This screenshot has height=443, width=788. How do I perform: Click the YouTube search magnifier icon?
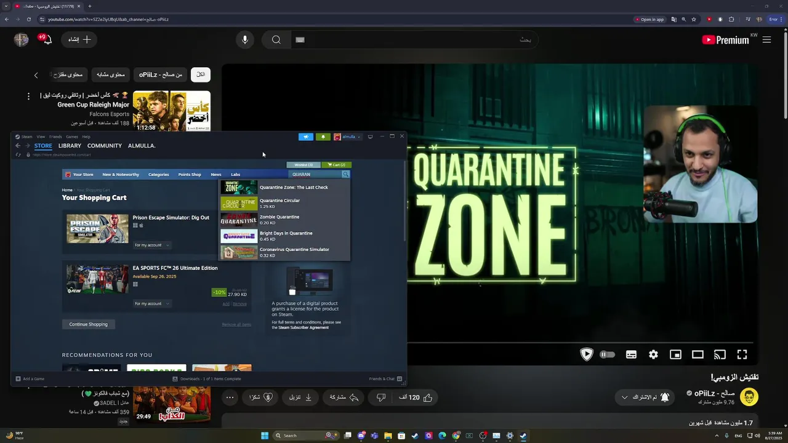(276, 40)
